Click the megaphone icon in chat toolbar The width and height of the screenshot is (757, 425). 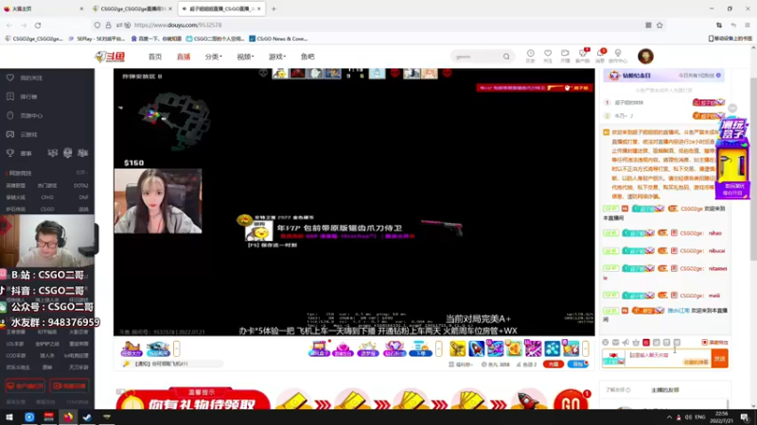click(625, 342)
